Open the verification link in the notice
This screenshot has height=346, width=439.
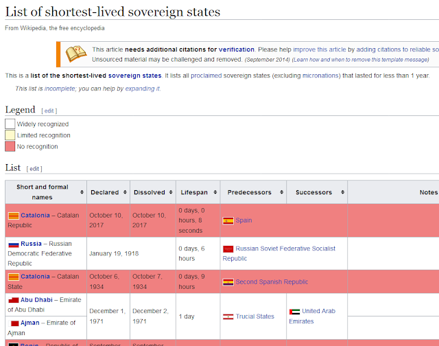(236, 49)
